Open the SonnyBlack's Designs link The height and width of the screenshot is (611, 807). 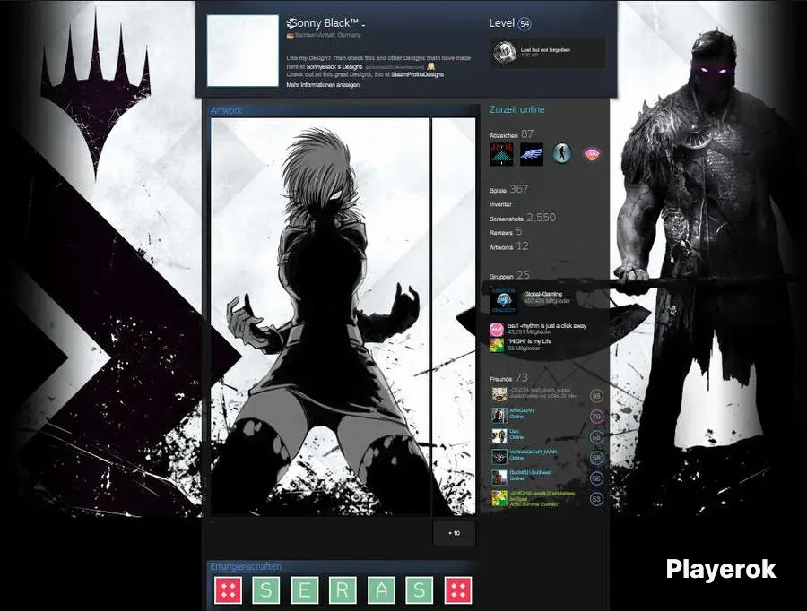click(334, 67)
